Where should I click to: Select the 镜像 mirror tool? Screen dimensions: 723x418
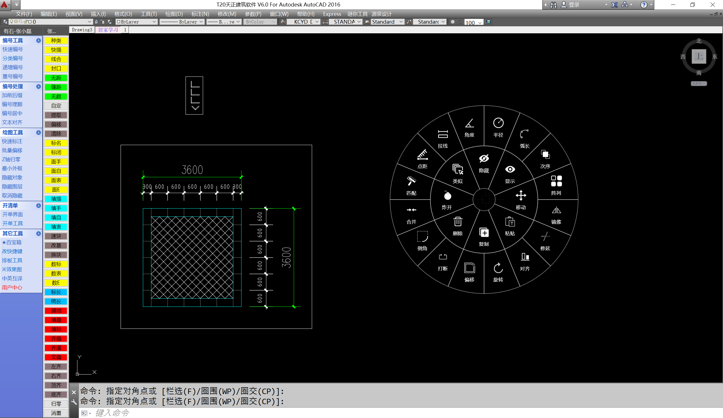tap(556, 215)
